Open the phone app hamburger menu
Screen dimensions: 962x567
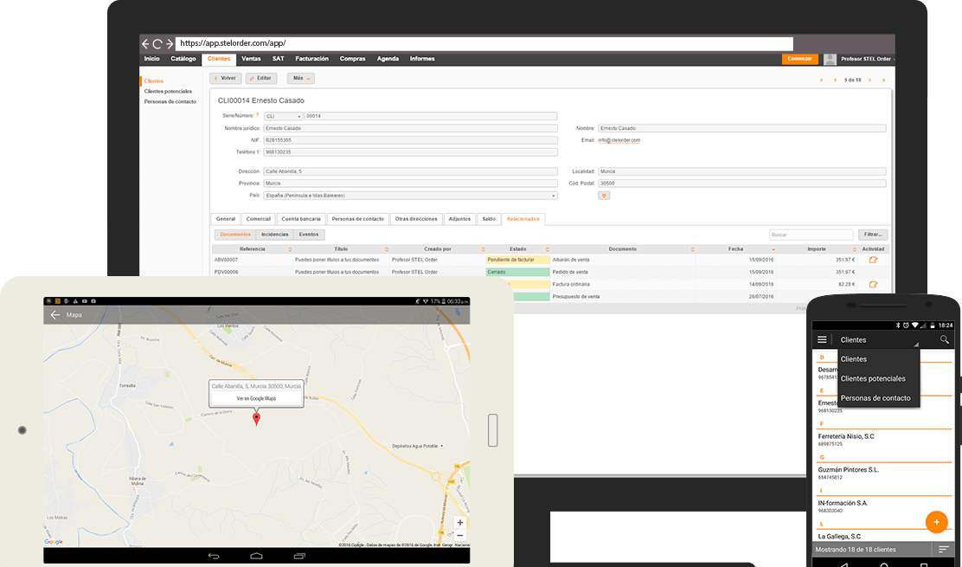822,339
